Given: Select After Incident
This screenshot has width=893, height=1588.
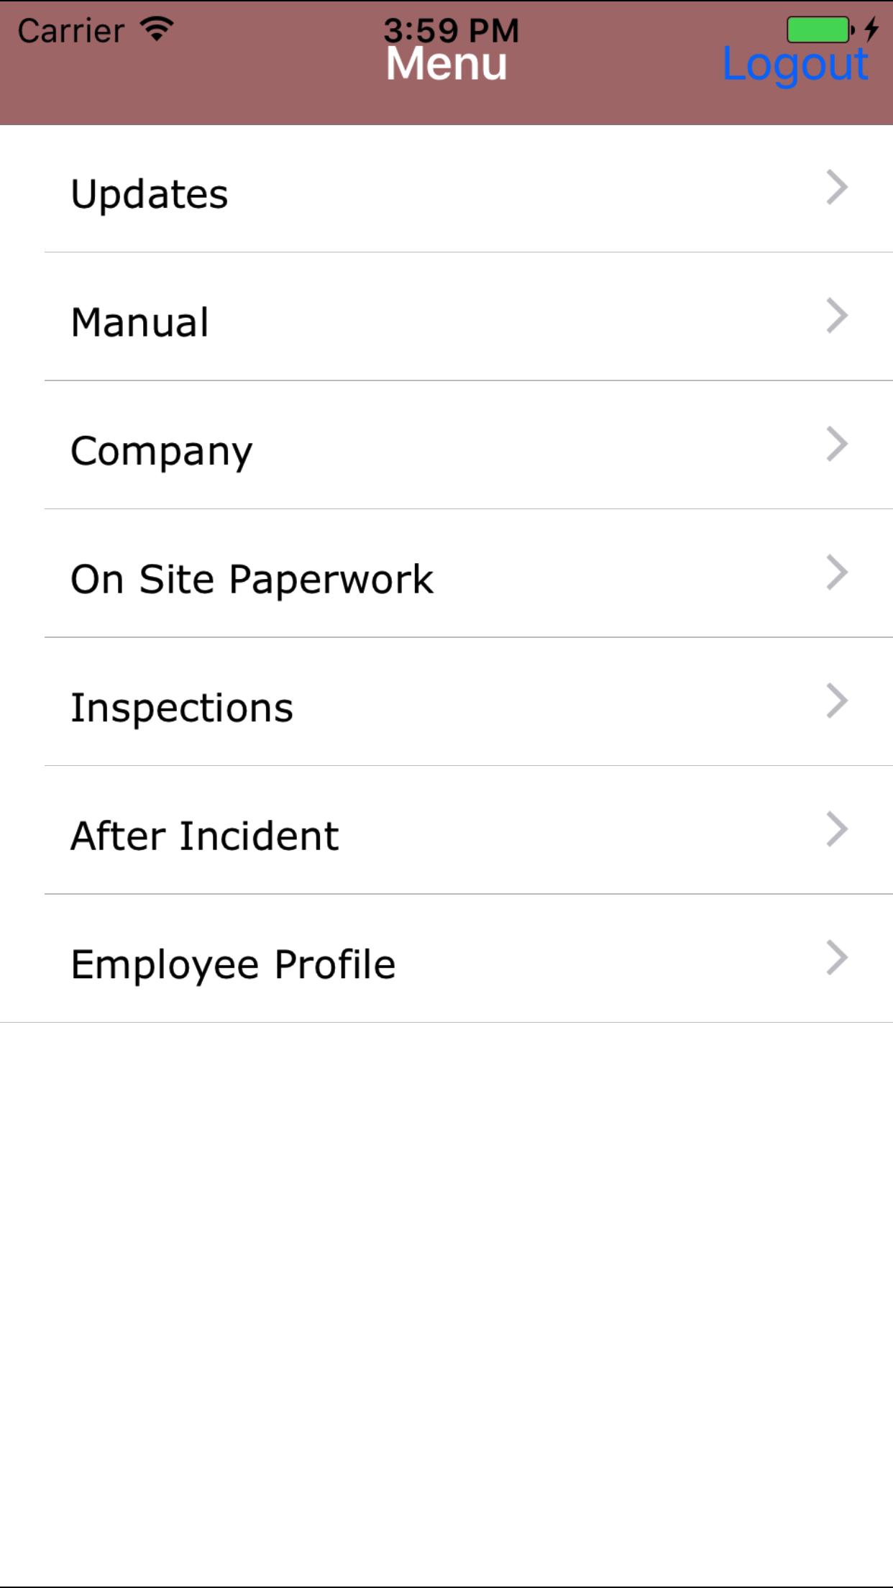Looking at the screenshot, I should point(205,836).
